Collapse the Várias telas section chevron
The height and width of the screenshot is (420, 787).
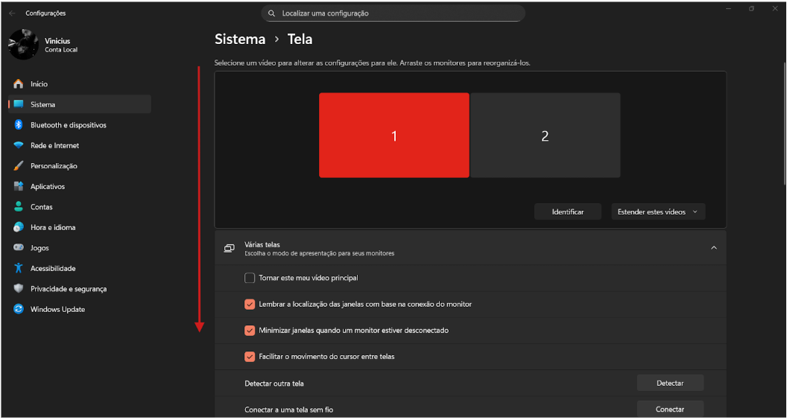pyautogui.click(x=713, y=248)
